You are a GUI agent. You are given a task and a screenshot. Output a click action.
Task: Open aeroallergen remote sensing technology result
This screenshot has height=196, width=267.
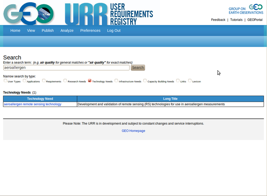[32, 104]
